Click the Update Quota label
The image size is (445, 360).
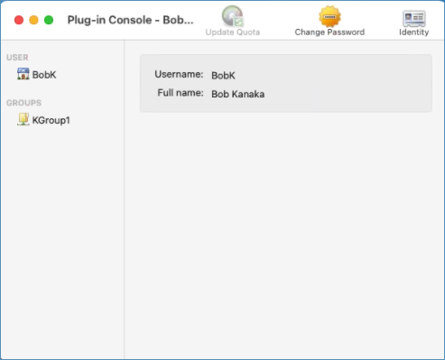(233, 32)
